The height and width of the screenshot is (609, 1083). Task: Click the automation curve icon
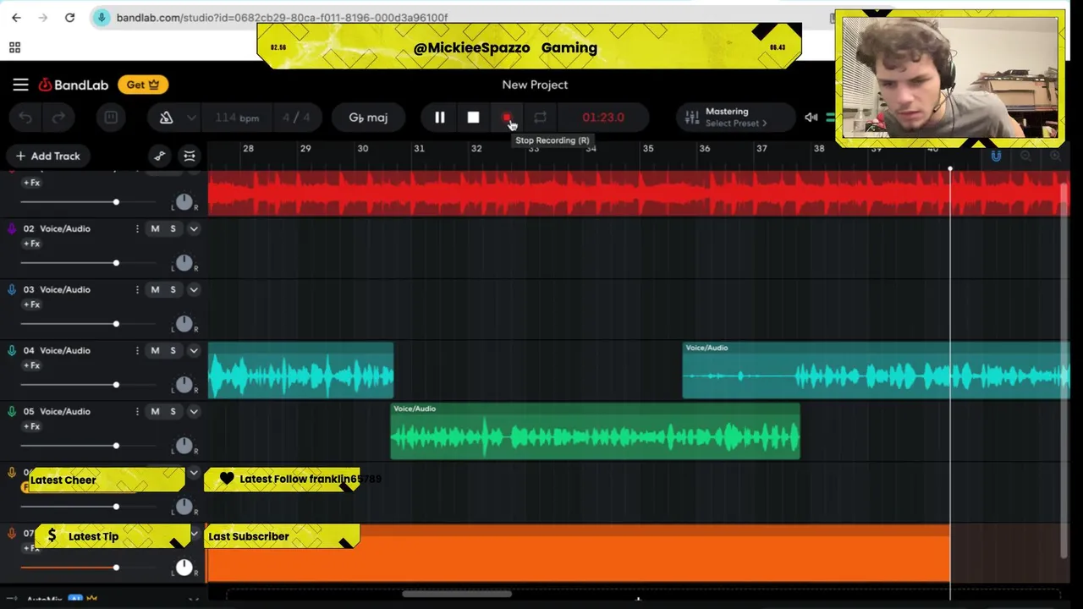(160, 156)
